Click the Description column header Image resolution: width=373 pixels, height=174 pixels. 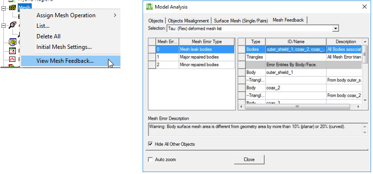click(344, 42)
